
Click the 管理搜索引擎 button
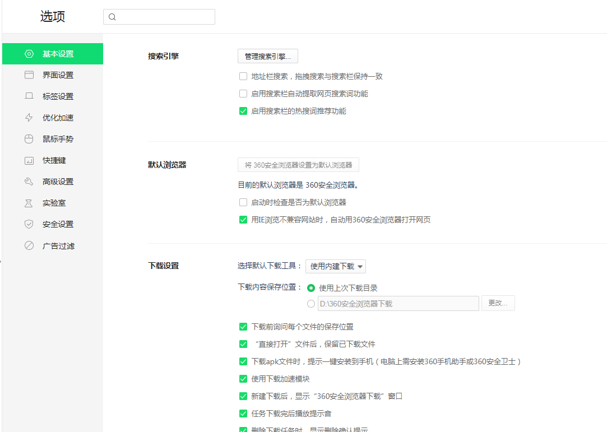[x=267, y=56]
